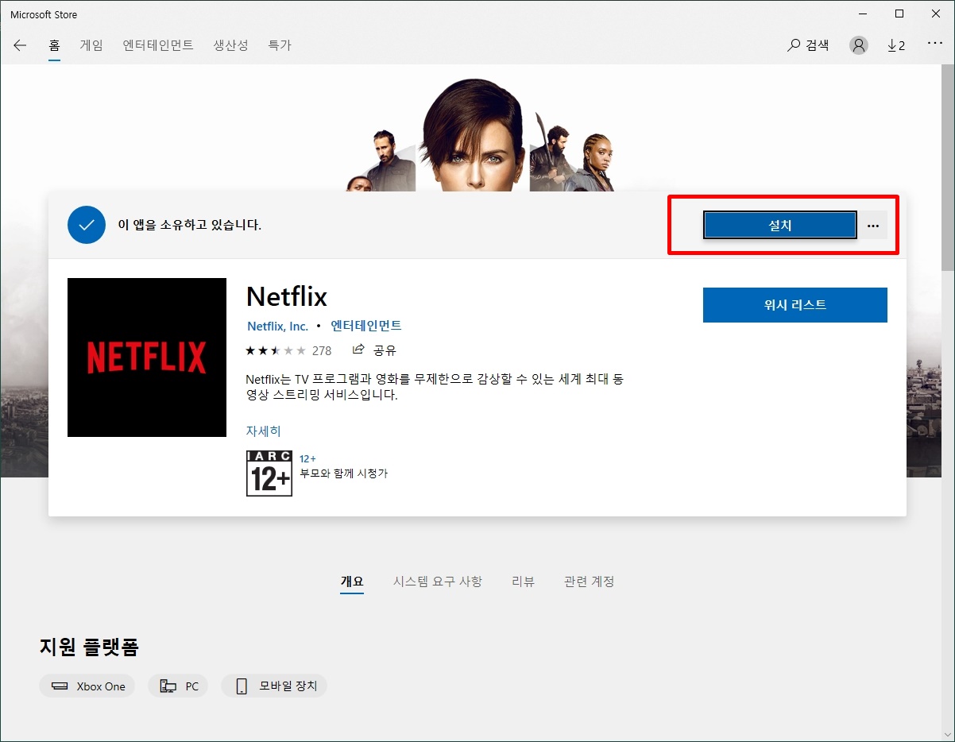Open the 엔터테인먼트 tab in the top bar
This screenshot has width=955, height=742.
click(x=158, y=45)
